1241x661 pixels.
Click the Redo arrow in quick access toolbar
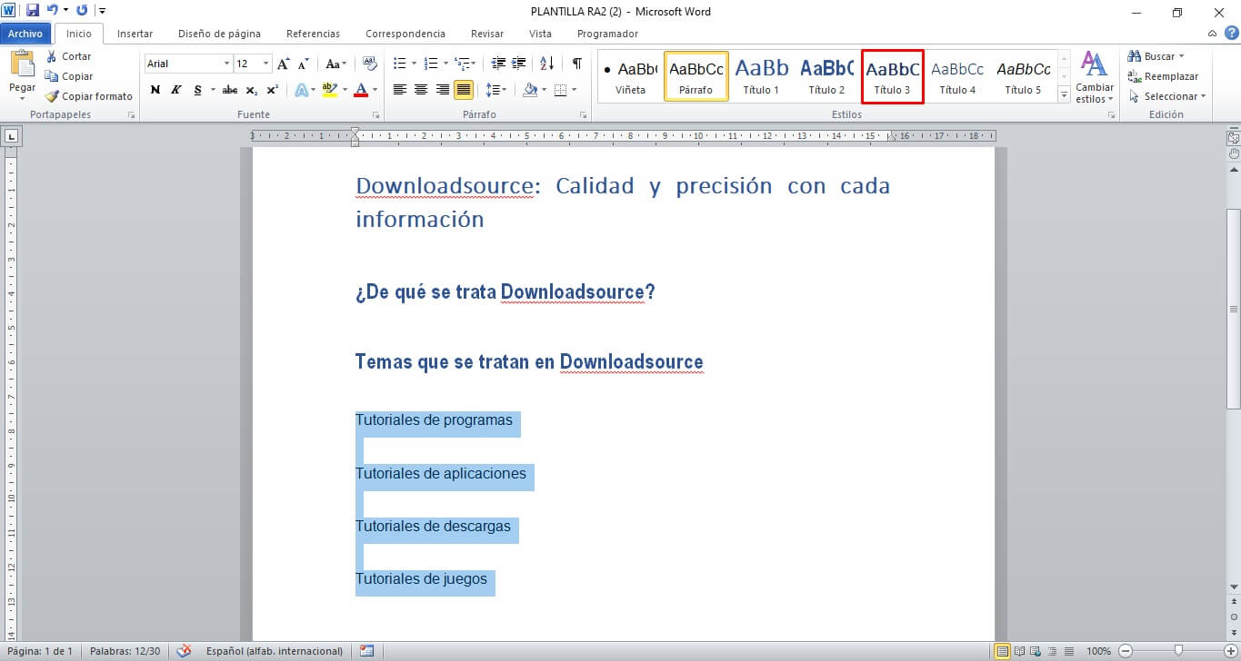(x=83, y=11)
